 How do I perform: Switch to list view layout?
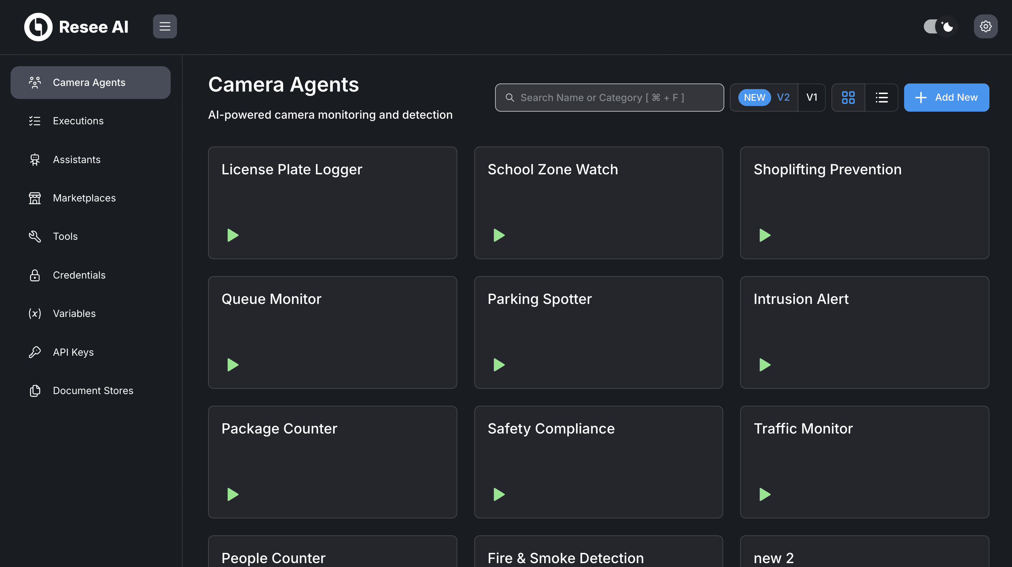[x=881, y=97]
